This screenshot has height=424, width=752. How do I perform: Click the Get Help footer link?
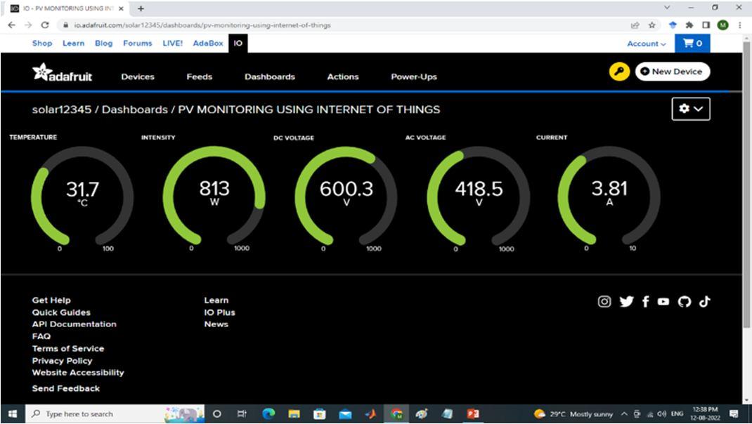click(x=51, y=300)
